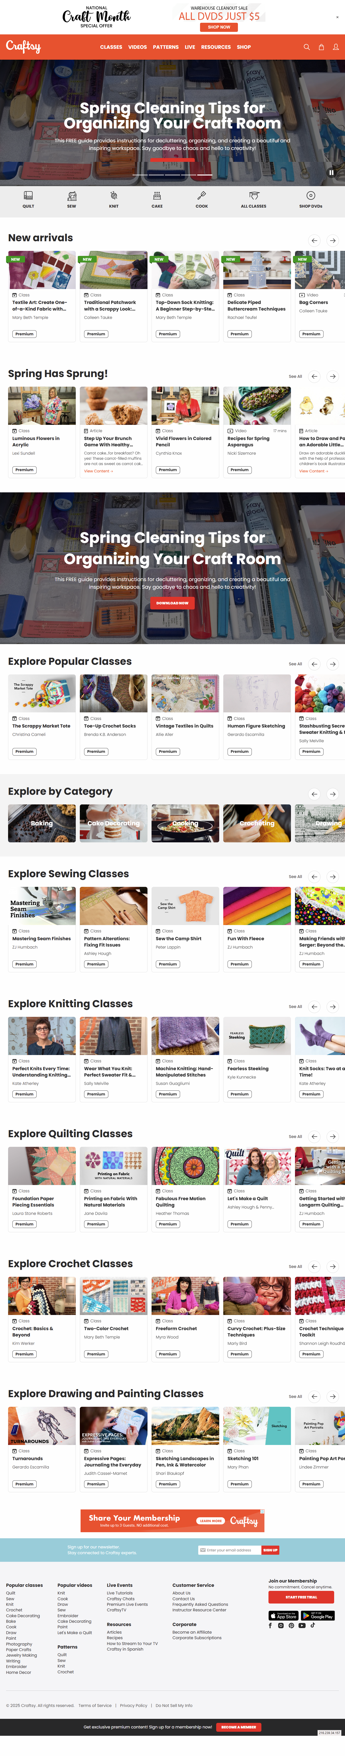The height and width of the screenshot is (1756, 345).
Task: Open the search icon in header
Action: [x=306, y=47]
